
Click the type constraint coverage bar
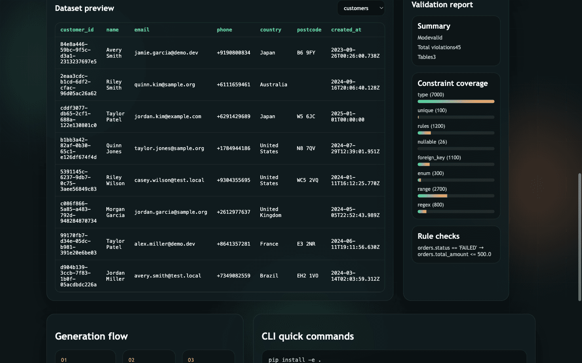click(x=456, y=101)
